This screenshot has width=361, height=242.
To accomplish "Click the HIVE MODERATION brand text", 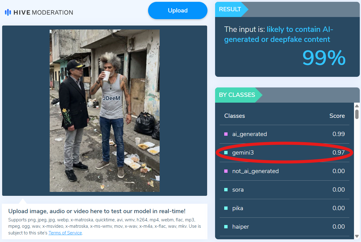I will [x=43, y=12].
